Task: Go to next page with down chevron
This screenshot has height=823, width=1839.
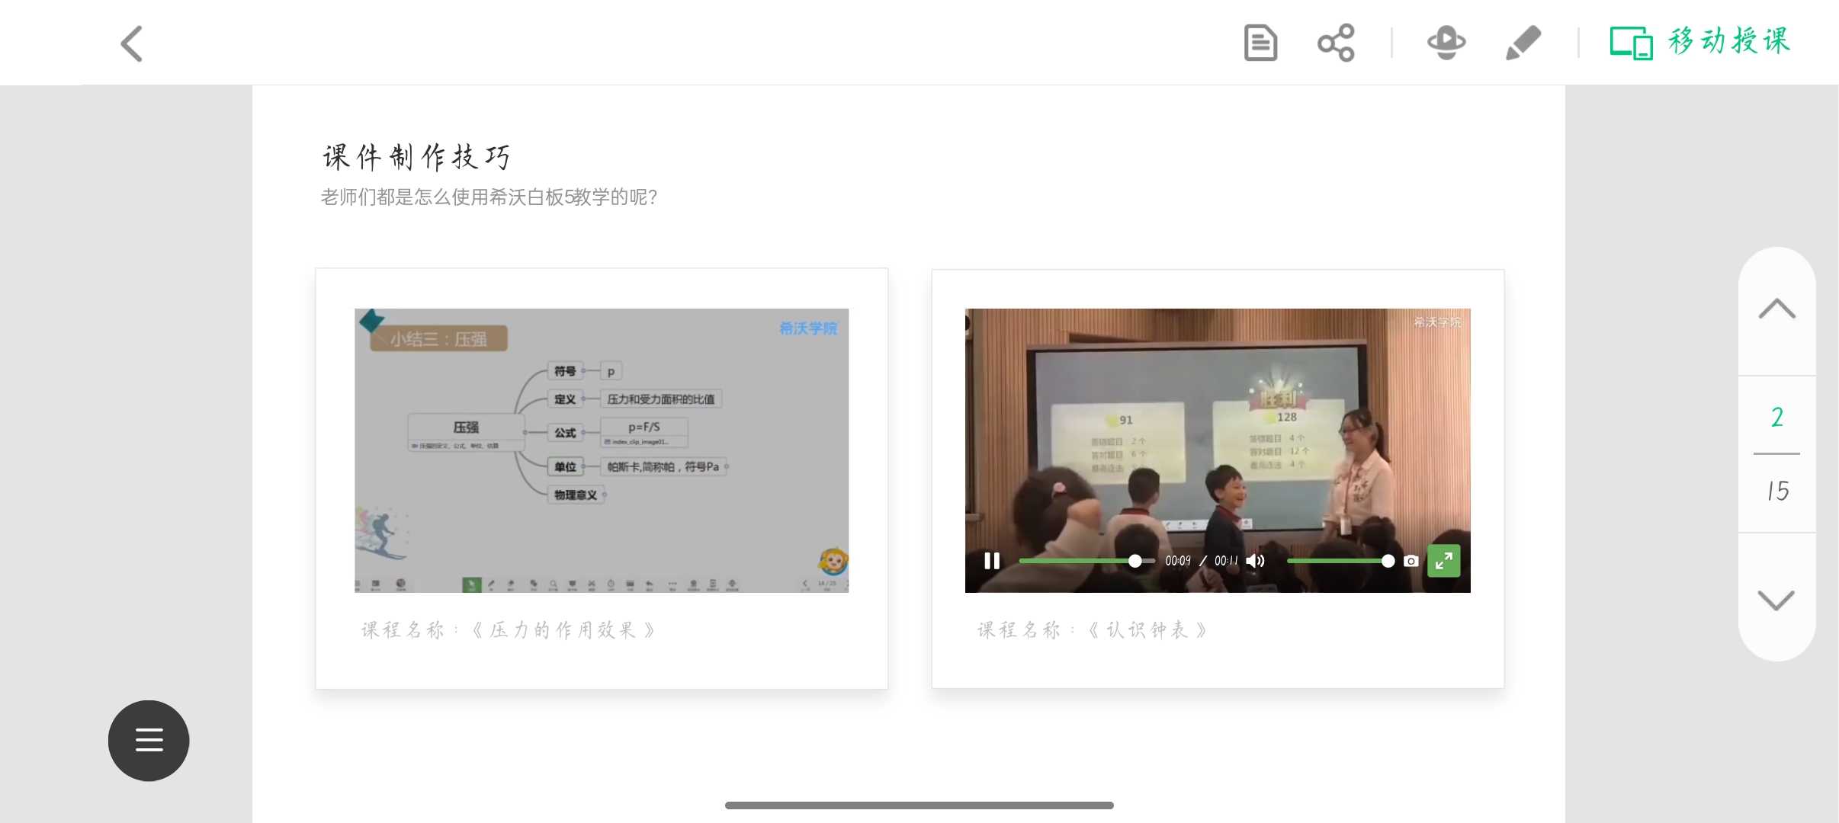Action: 1776,600
